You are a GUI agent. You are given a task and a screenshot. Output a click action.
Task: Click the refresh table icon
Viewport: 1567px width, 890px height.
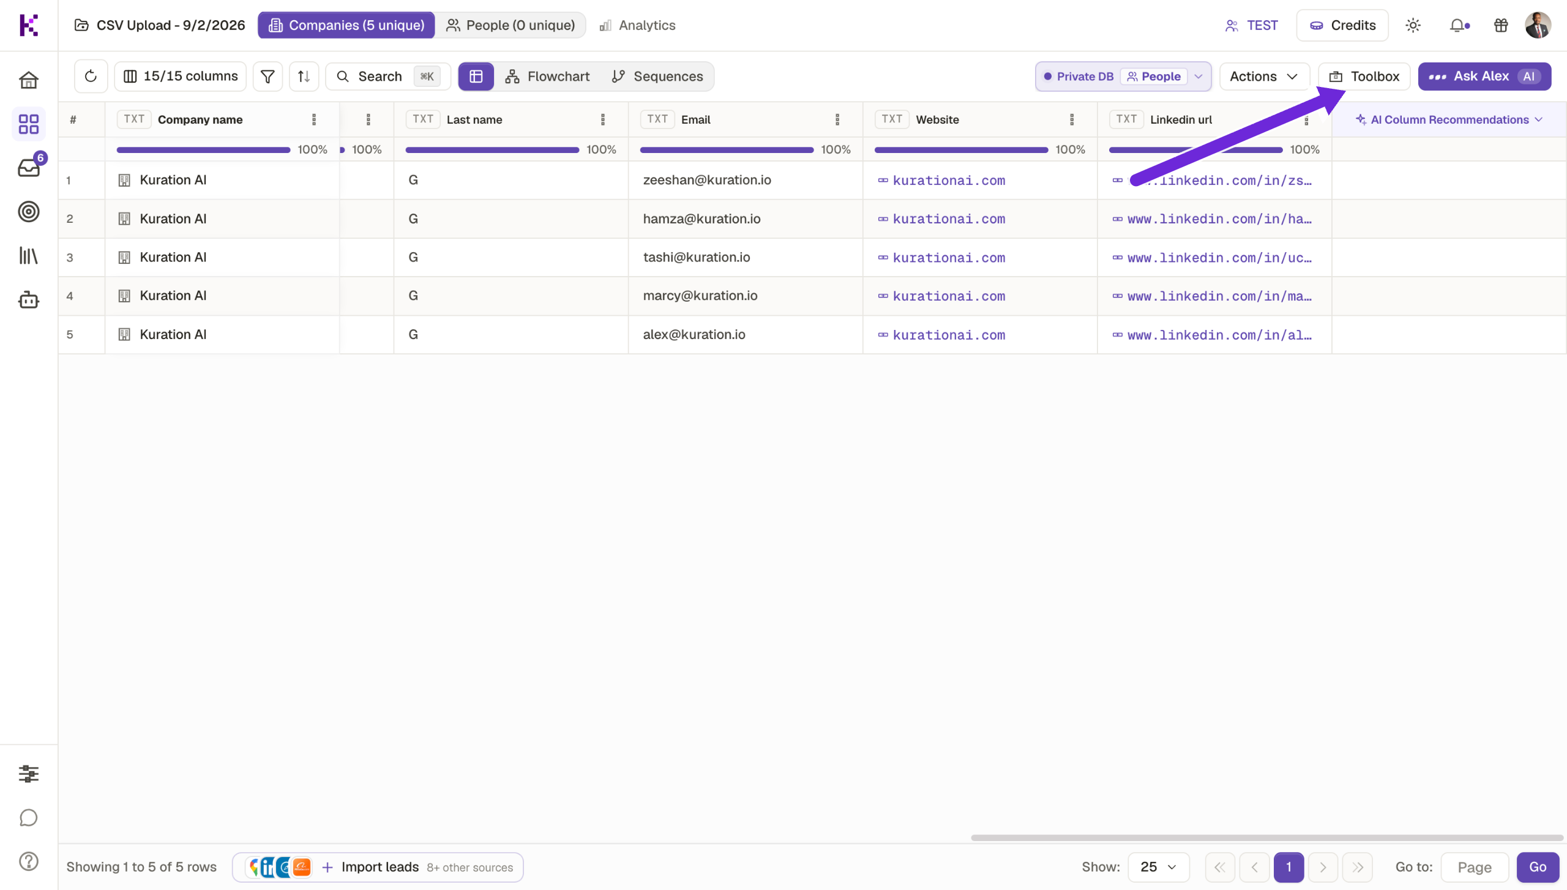point(91,77)
